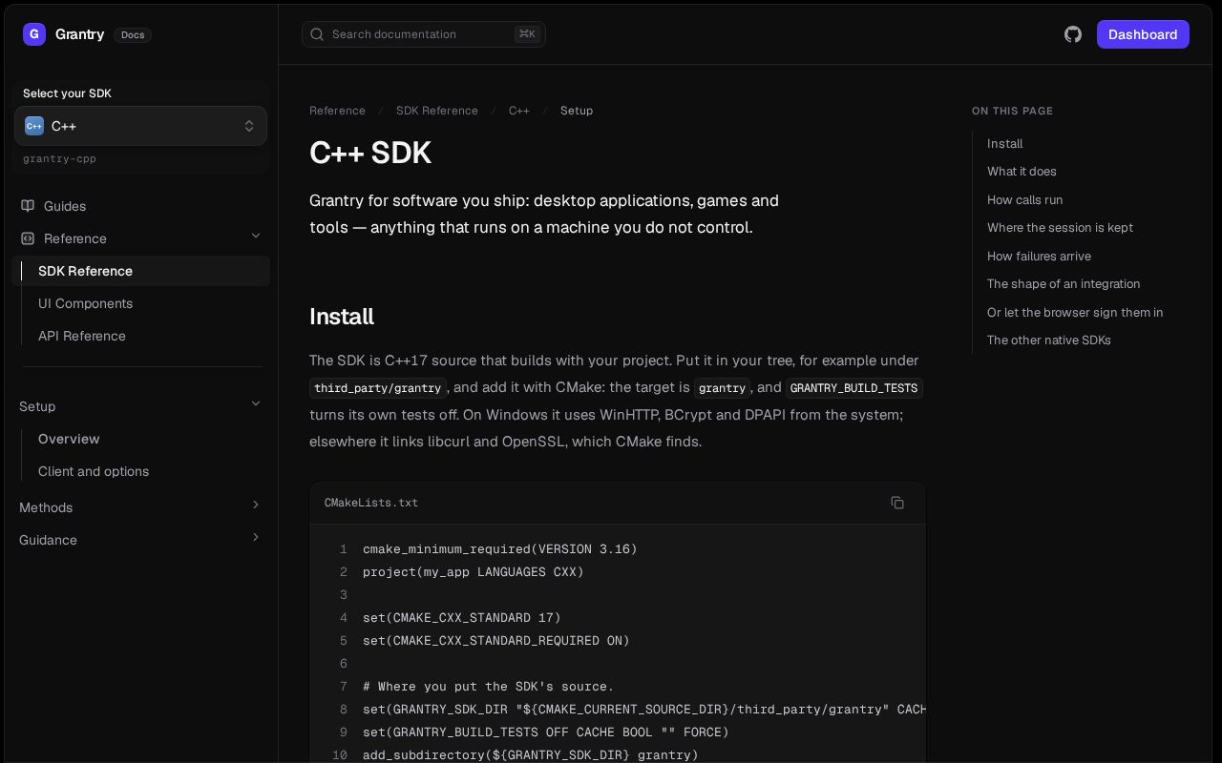Image resolution: width=1222 pixels, height=763 pixels.
Task: Jump to The shape of an integration
Action: [1064, 284]
